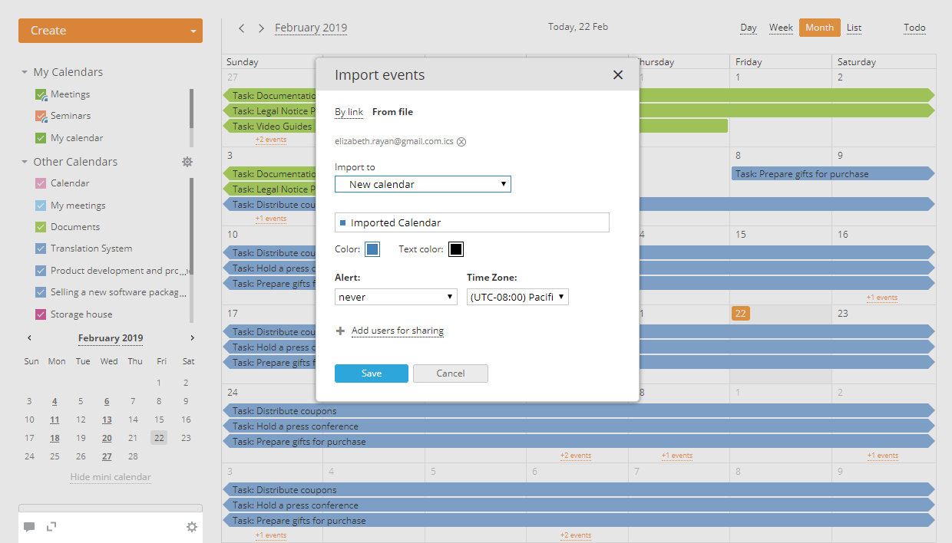Switch to the From file tab
Screen dimensions: 952x543
click(392, 111)
